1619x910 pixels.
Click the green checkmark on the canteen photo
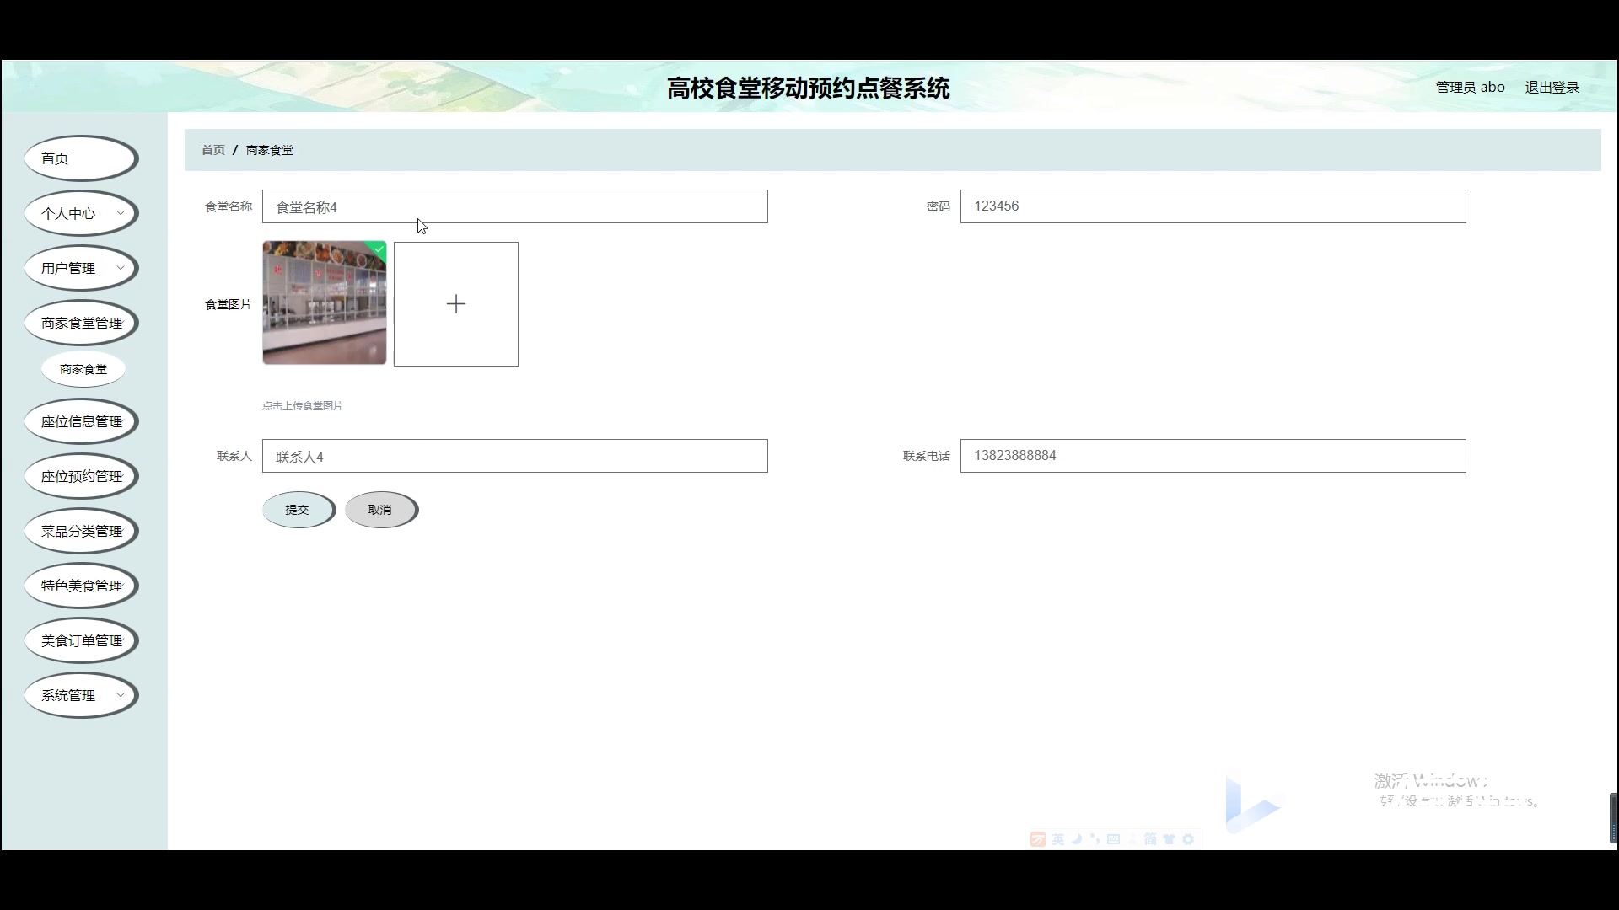pos(378,250)
